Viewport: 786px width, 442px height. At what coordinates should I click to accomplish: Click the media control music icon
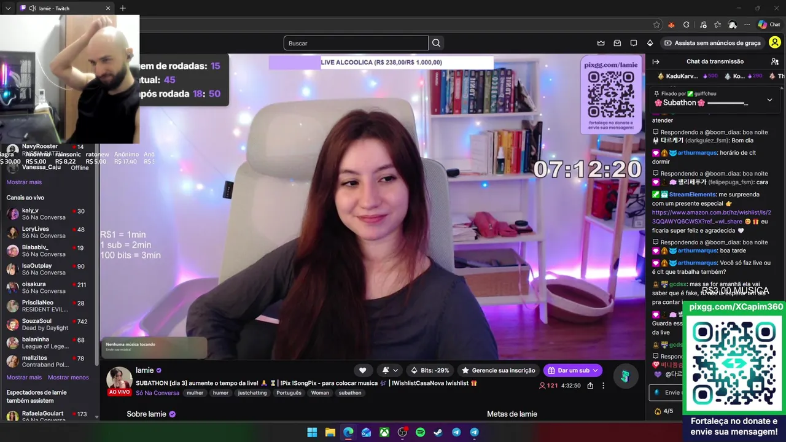coord(703,25)
